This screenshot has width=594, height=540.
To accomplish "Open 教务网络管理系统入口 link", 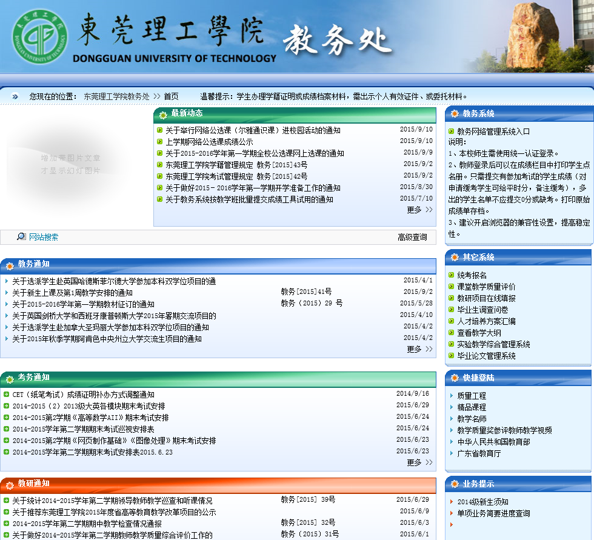I will click(x=493, y=132).
